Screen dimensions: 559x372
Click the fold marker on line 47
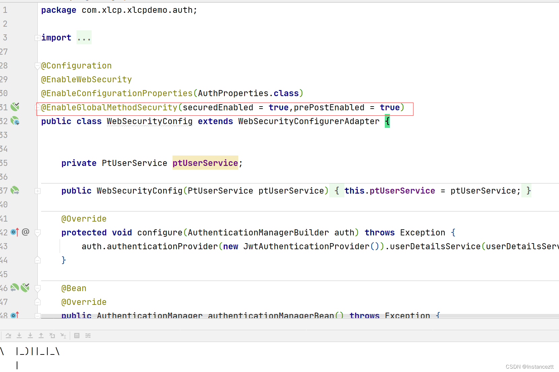tap(37, 302)
